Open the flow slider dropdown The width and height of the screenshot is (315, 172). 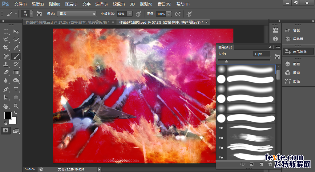point(169,14)
